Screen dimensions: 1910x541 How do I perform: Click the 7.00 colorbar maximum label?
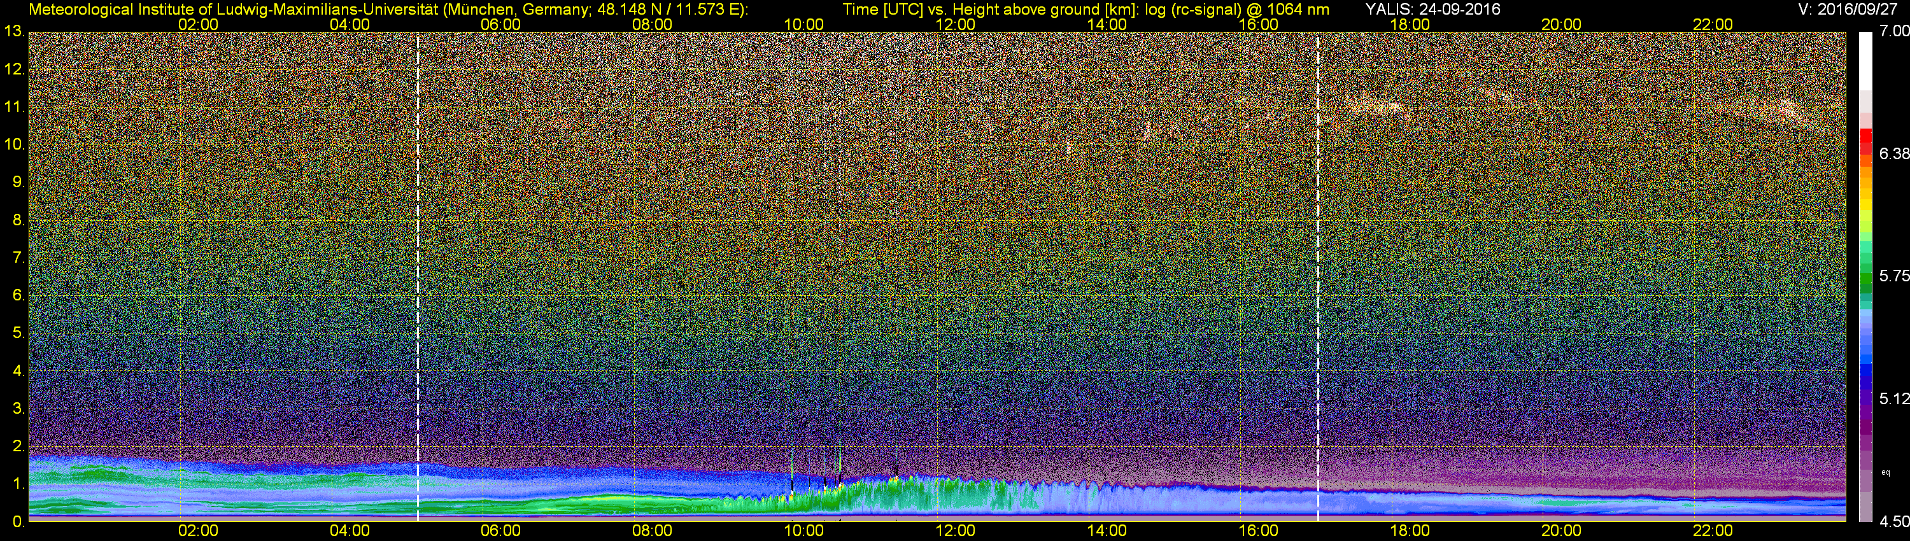tap(1895, 31)
